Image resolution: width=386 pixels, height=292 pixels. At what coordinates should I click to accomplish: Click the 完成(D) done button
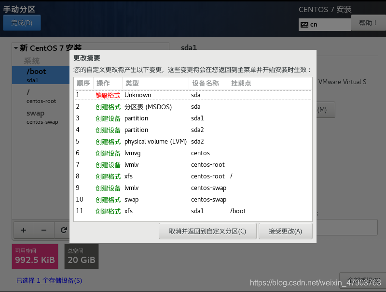[22, 23]
